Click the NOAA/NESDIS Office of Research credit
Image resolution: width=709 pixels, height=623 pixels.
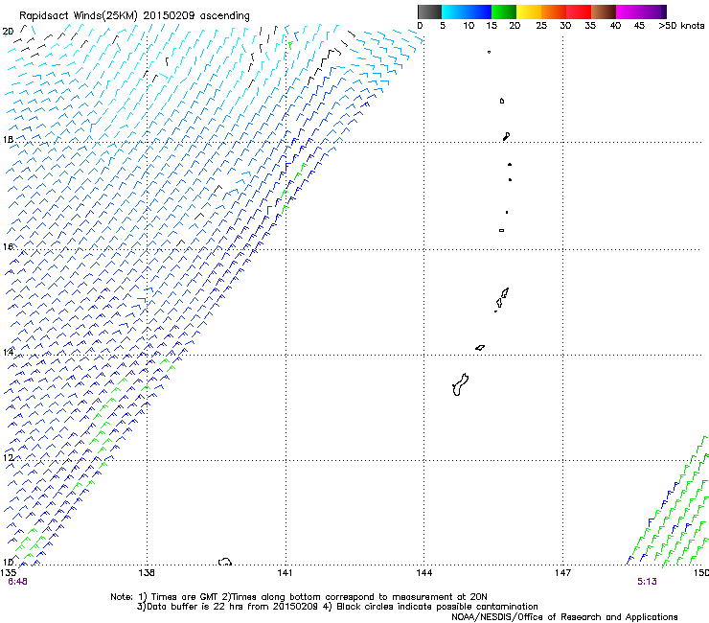pyautogui.click(x=564, y=617)
